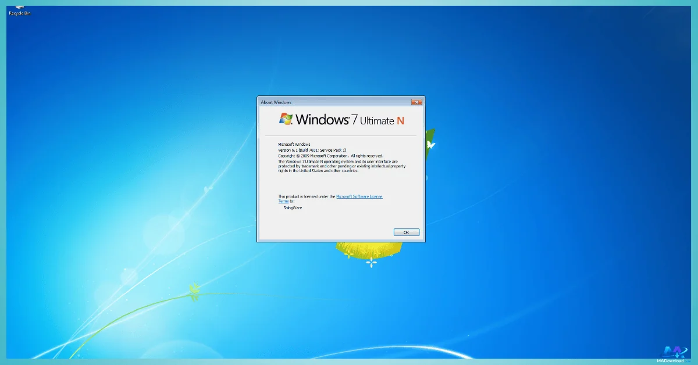Click the Microsoft Windows heading text
Image resolution: width=698 pixels, height=365 pixels.
[294, 144]
